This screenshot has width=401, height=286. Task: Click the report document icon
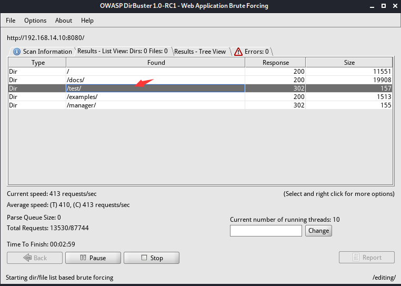pyautogui.click(x=356, y=257)
